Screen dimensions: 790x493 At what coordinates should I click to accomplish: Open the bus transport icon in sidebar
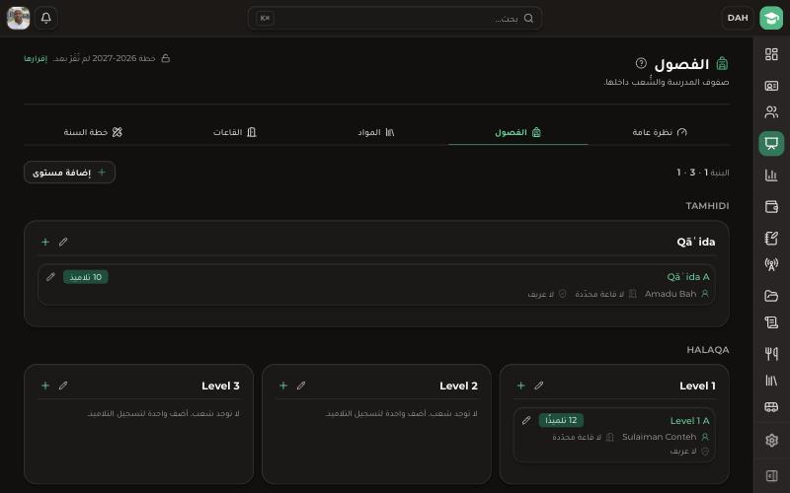tap(771, 407)
